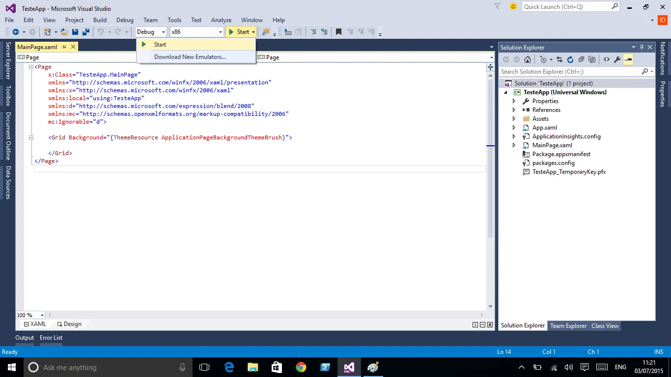Viewport: 671px width, 377px height.
Task: Open the Server Explorer side panel
Action: [8, 60]
